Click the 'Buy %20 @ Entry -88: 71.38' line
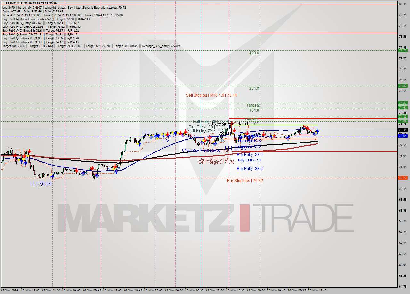 (x=40, y=42)
